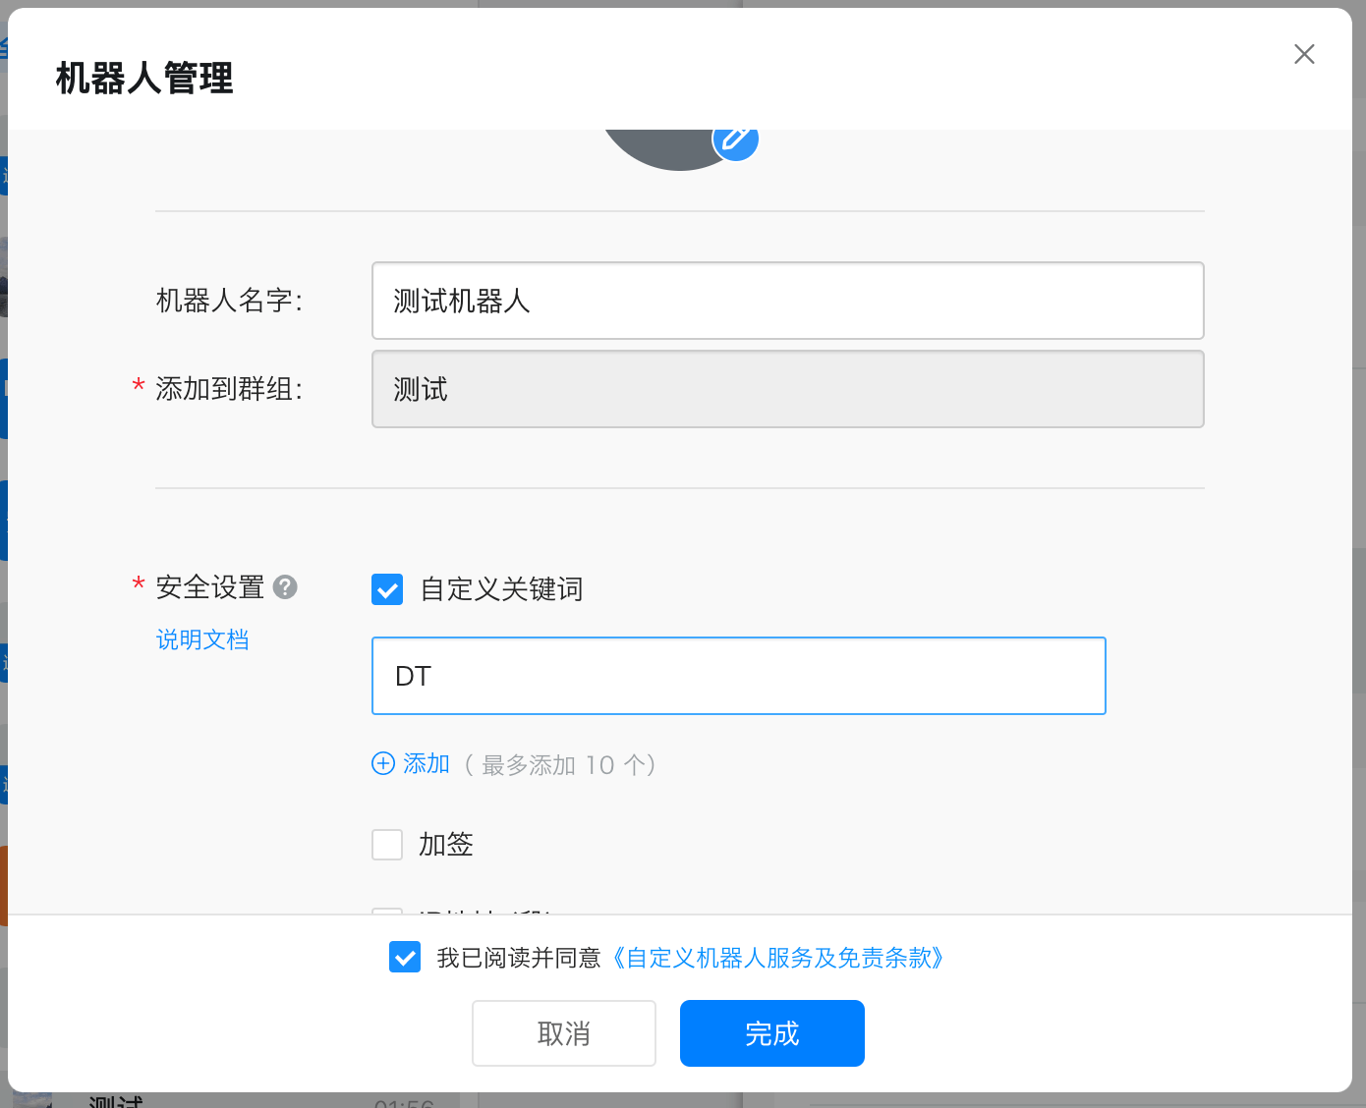Uncheck the terms agreement checkbox
The width and height of the screenshot is (1366, 1108).
[405, 957]
